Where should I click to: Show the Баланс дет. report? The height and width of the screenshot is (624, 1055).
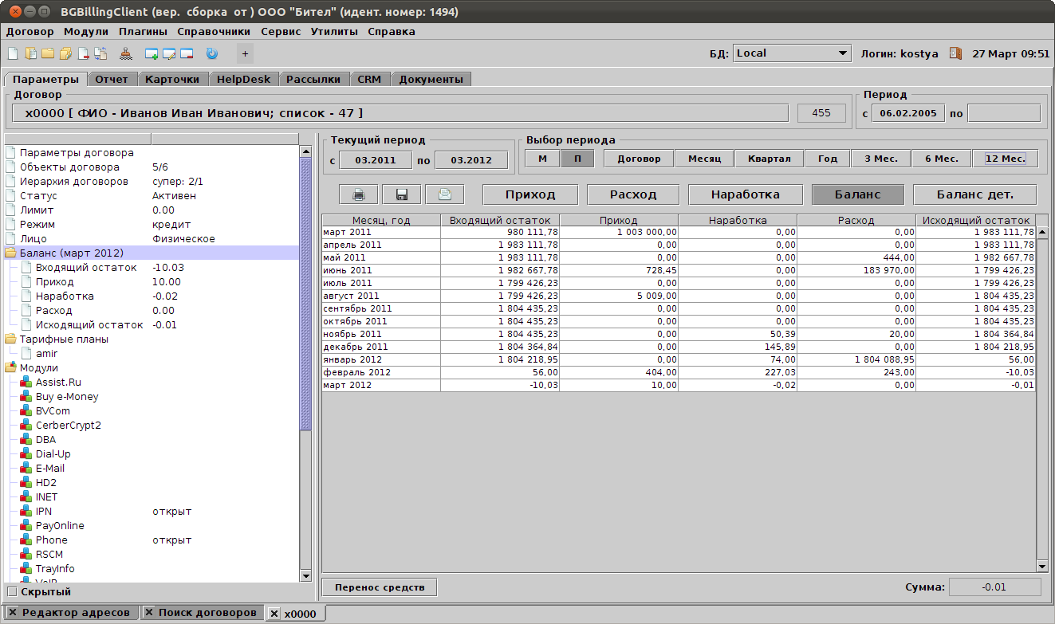coord(974,194)
